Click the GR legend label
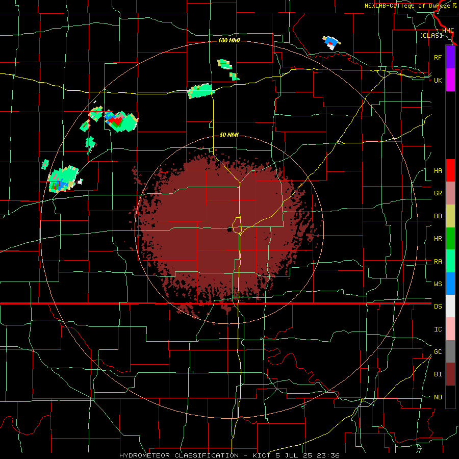 [x=438, y=193]
